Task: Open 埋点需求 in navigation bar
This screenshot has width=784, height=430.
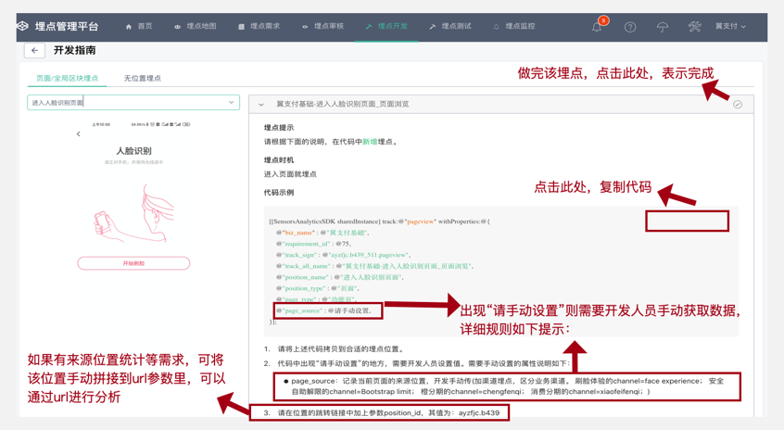Action: pos(259,27)
